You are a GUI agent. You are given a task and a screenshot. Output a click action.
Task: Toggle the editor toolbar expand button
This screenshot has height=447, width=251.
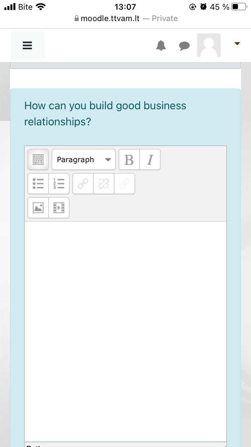coord(38,159)
